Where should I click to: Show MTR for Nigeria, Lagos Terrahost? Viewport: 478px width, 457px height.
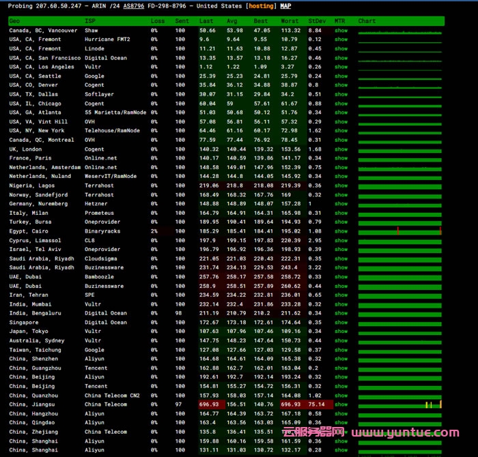(341, 186)
